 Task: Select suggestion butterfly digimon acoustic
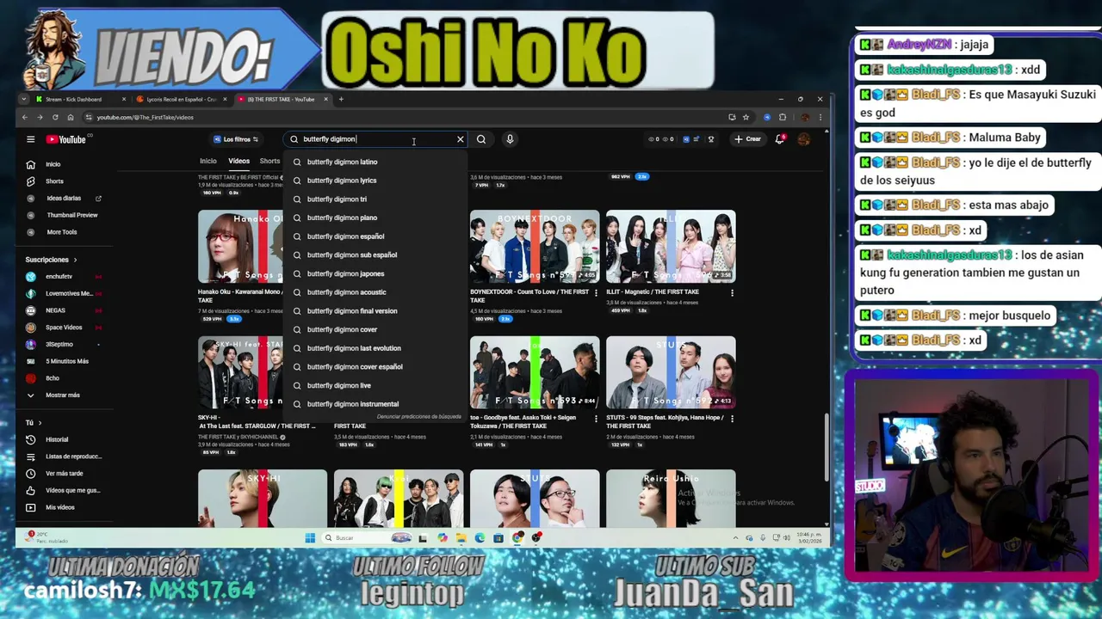tap(375, 292)
